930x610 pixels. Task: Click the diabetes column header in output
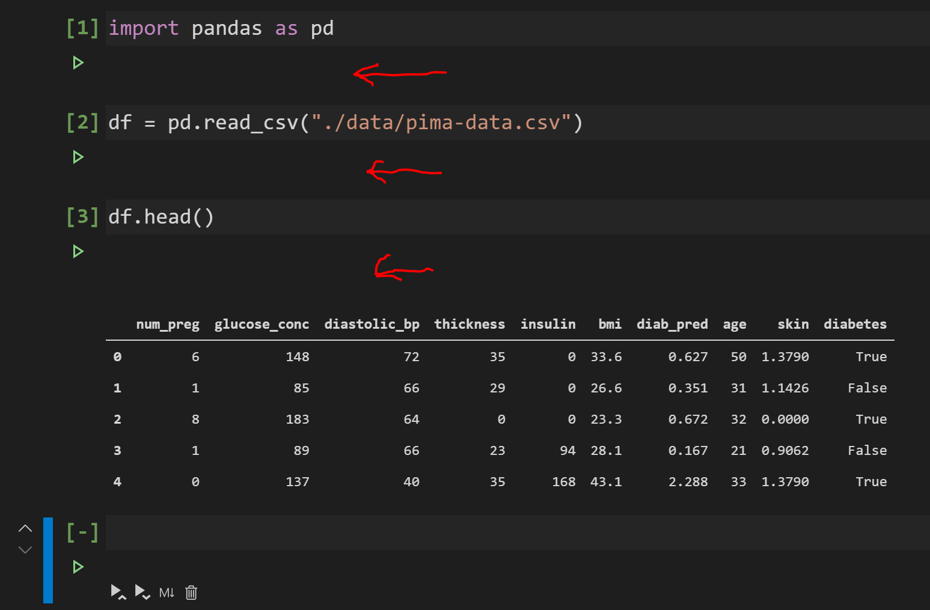855,324
